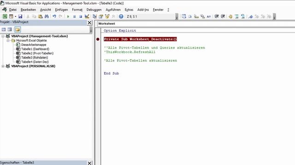Screen dimensions: 295x165
Task: Open the Insert UserForm dropdown arrow
Action: [15, 16]
